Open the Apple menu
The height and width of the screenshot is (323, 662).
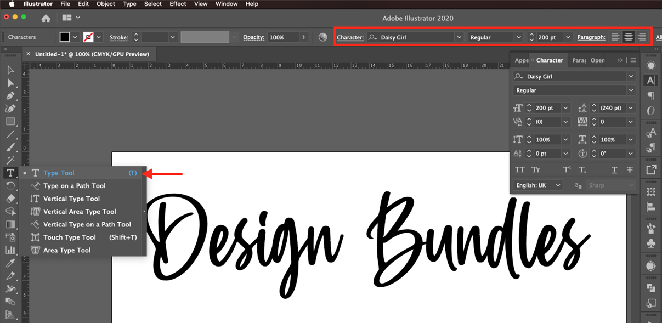(x=12, y=4)
